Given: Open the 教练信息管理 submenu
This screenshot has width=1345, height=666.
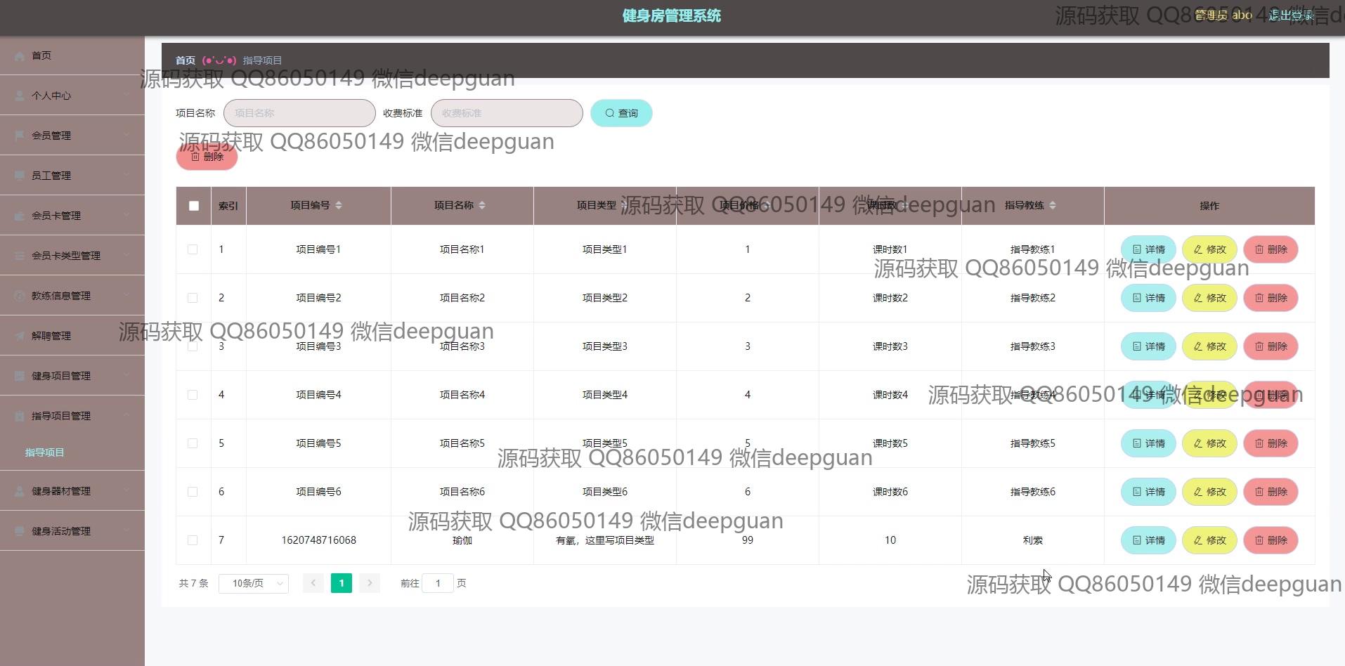Looking at the screenshot, I should (x=72, y=296).
